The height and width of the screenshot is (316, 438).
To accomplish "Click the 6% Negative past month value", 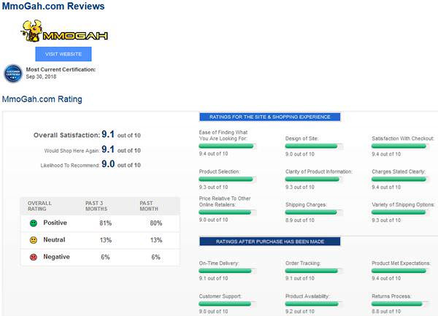I will tap(156, 257).
